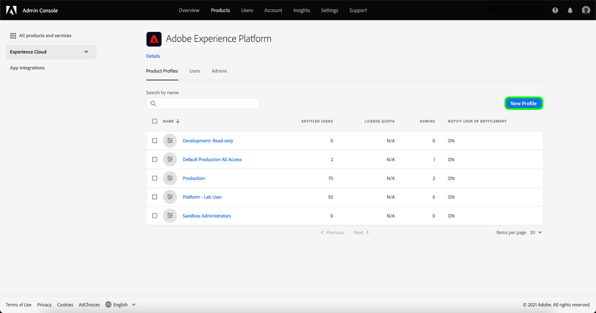Check the Development: Read-only row checkbox
This screenshot has height=313, width=596.
[x=154, y=140]
